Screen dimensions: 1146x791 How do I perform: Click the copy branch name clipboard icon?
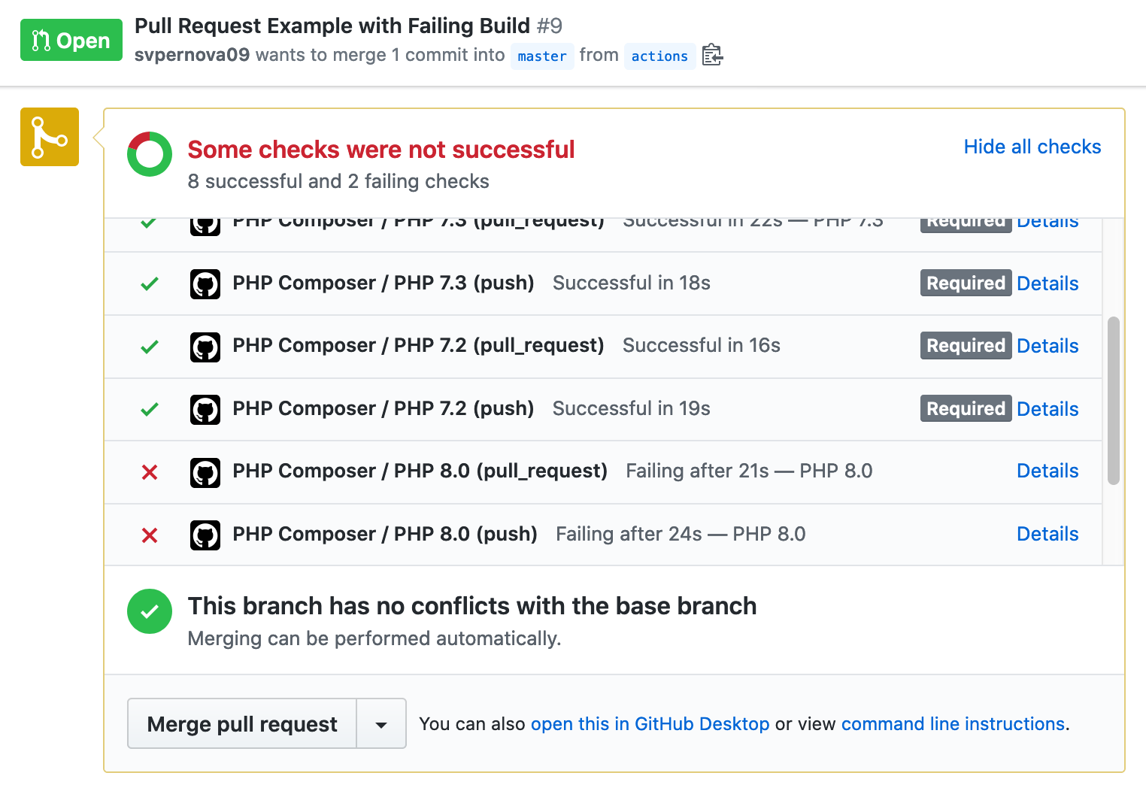tap(712, 56)
